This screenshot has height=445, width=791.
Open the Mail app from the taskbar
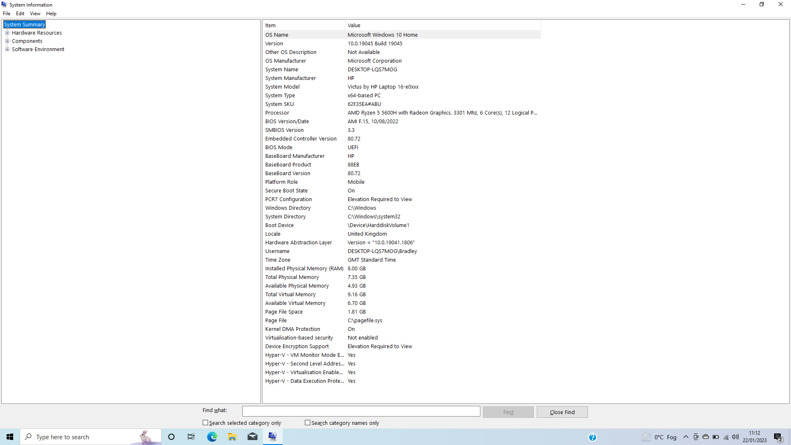tap(253, 437)
